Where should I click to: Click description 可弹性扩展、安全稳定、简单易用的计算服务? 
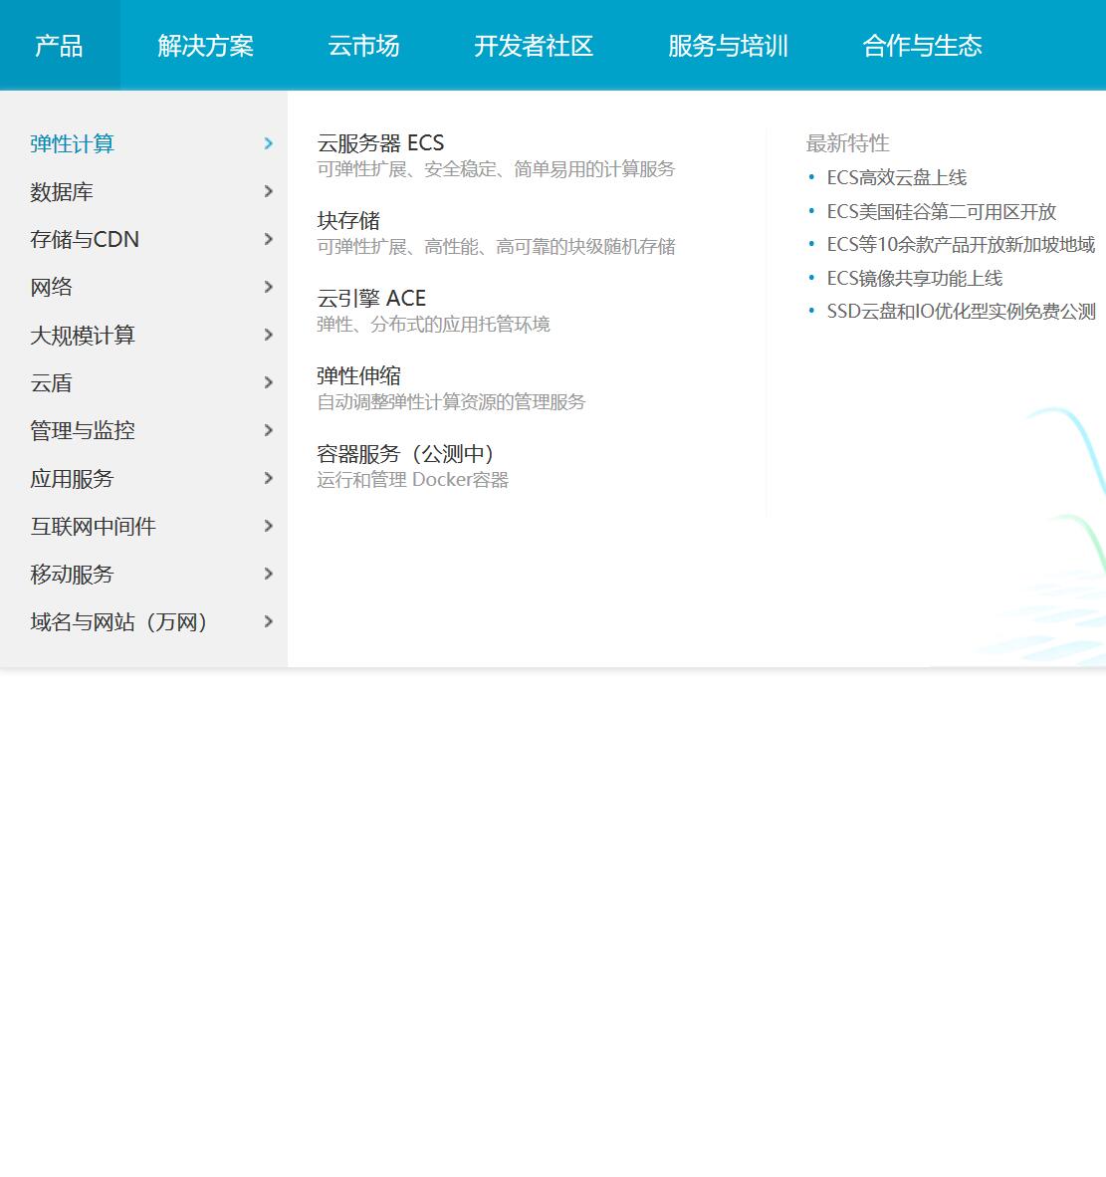point(496,169)
